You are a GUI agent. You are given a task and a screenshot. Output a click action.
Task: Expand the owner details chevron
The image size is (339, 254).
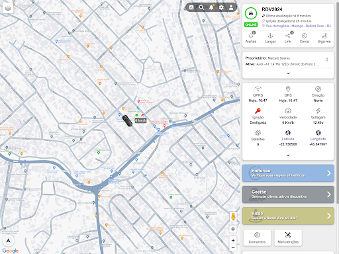(288, 73)
